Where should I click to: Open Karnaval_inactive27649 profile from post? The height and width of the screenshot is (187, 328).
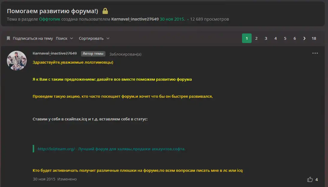[55, 53]
